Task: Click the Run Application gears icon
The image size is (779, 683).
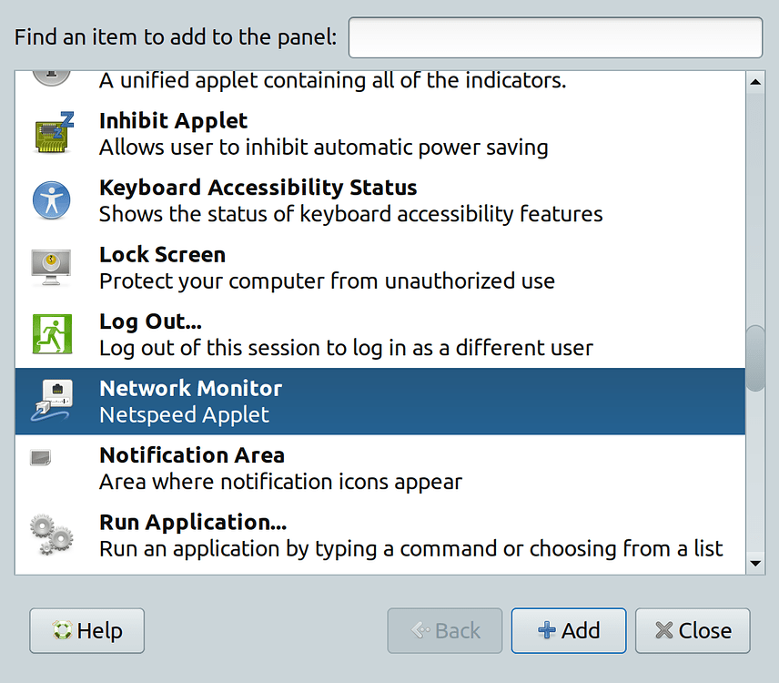Action: (x=51, y=535)
